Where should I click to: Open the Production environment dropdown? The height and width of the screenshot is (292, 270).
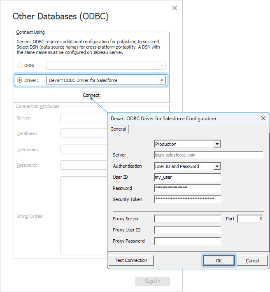point(217,144)
